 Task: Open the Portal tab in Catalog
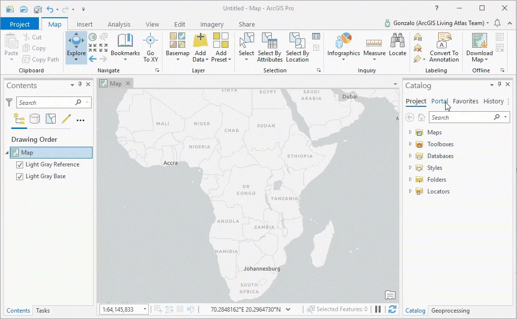click(440, 101)
